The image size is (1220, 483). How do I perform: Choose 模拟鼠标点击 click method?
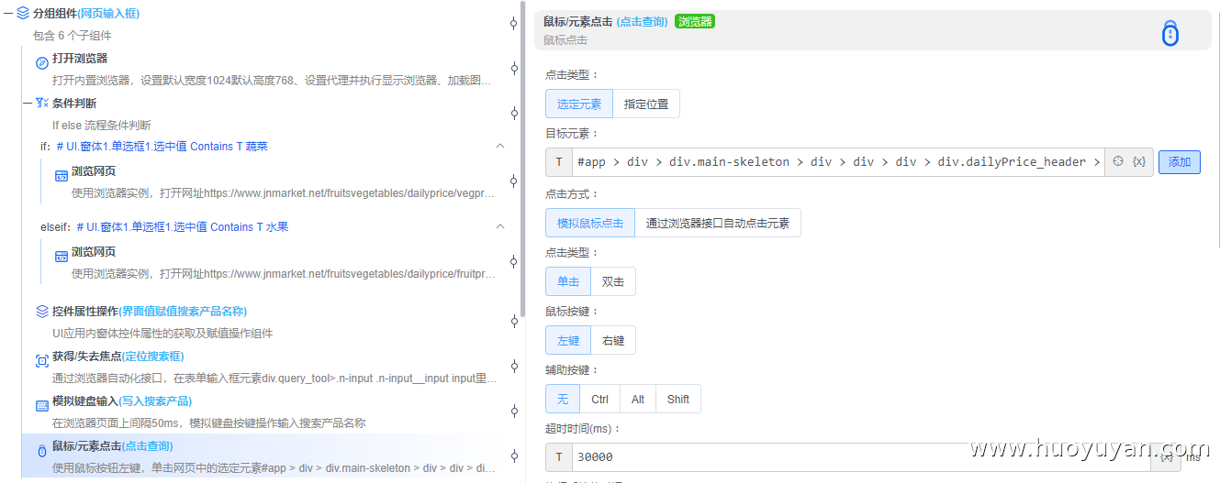click(590, 223)
